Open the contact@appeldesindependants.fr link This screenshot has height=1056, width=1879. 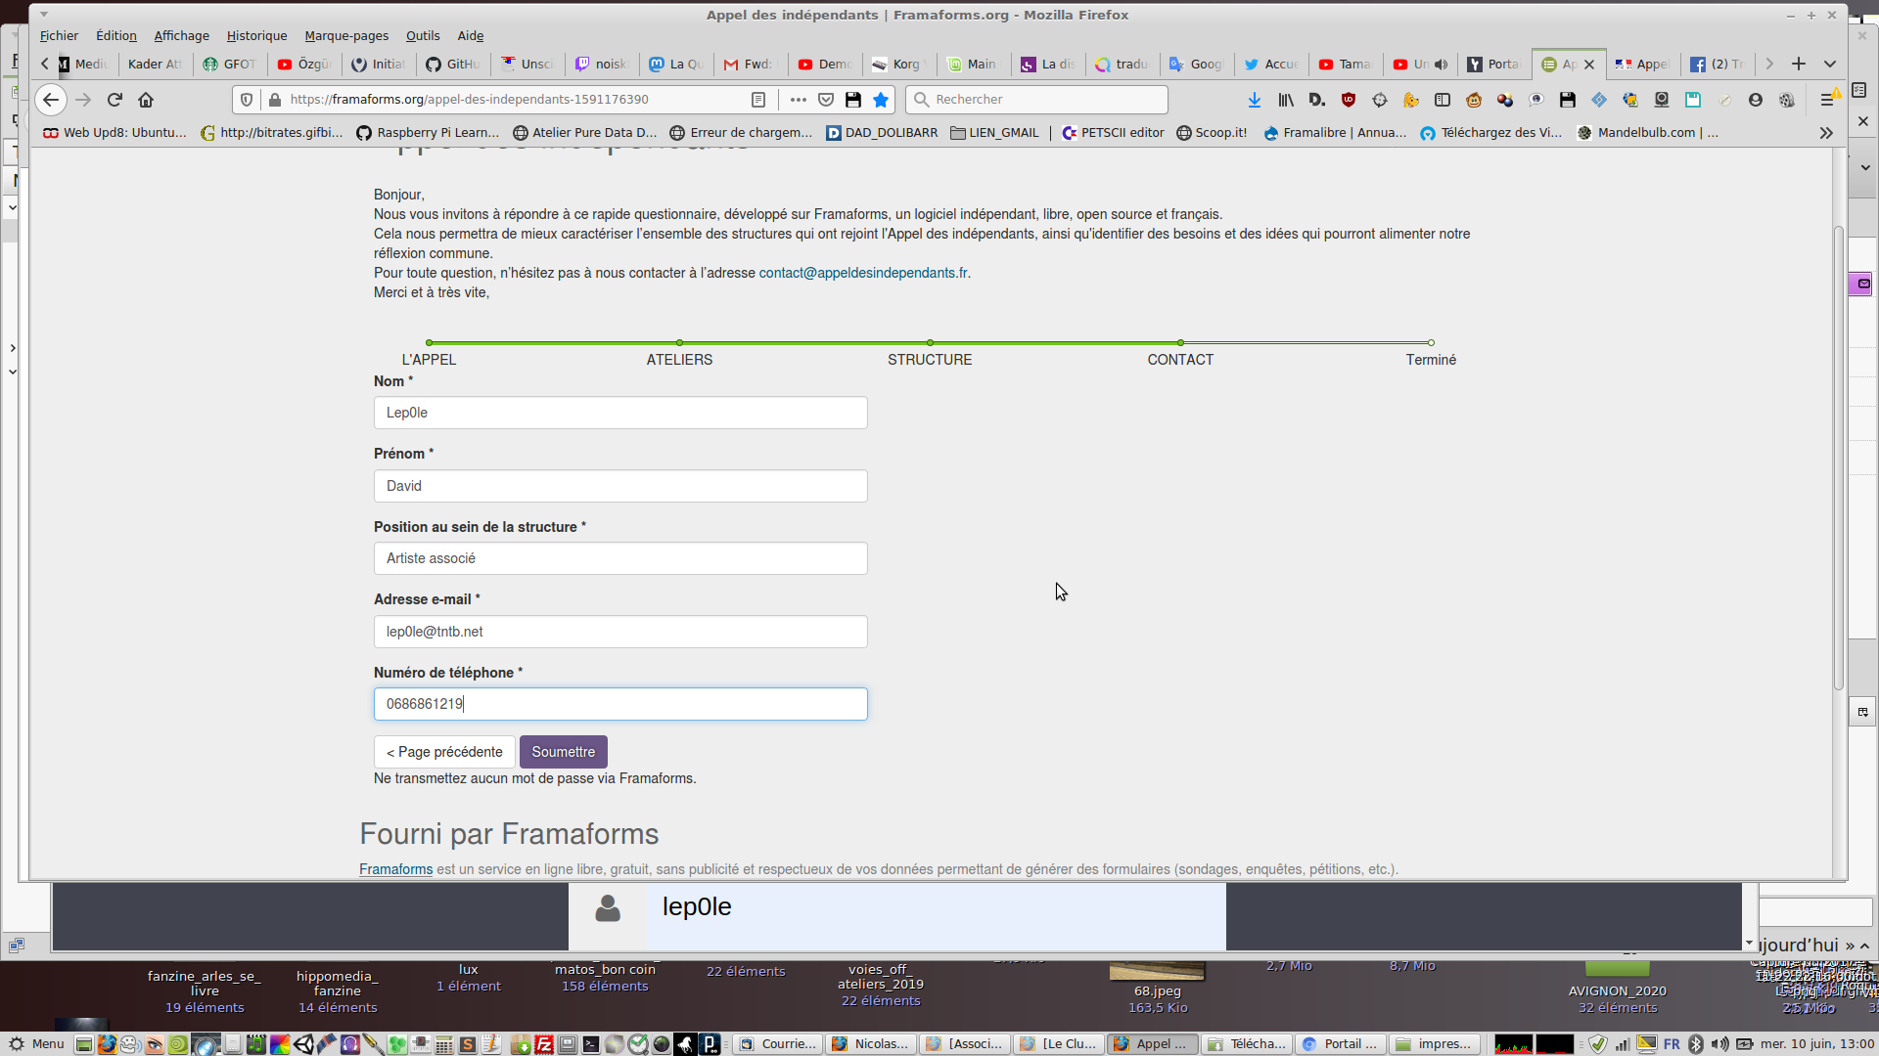pyautogui.click(x=863, y=273)
